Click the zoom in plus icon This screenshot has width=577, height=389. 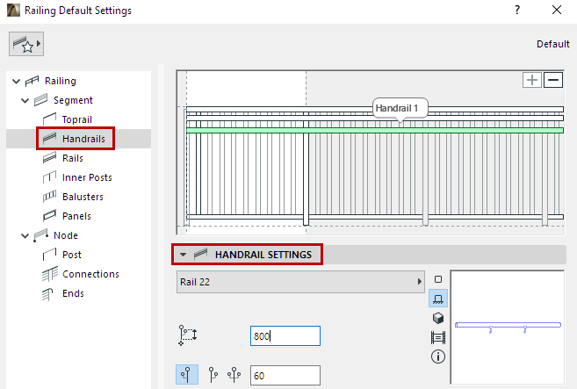pyautogui.click(x=532, y=80)
